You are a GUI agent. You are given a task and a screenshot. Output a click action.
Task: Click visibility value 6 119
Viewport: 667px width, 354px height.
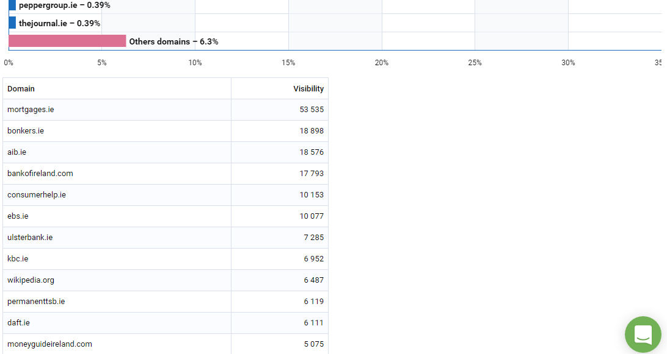(313, 302)
